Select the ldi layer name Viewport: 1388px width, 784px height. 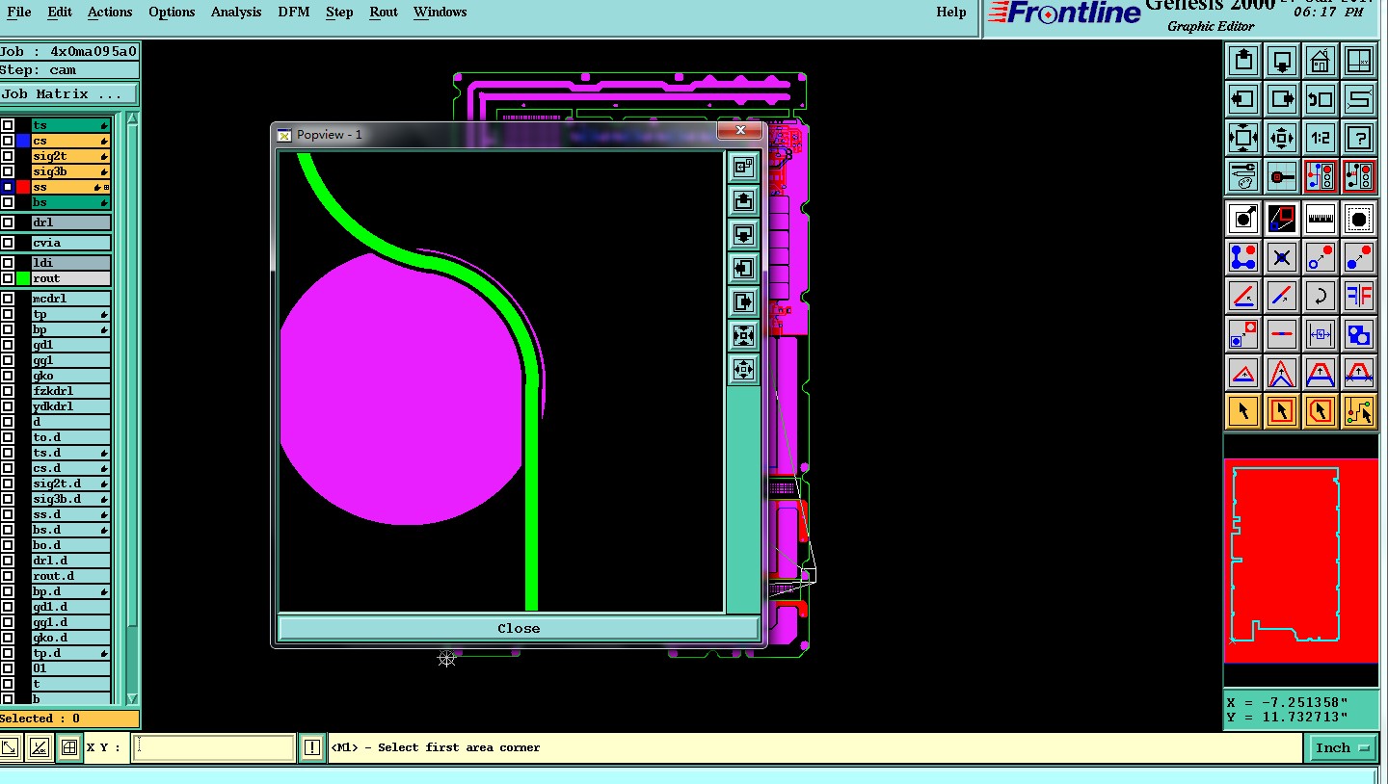71,263
